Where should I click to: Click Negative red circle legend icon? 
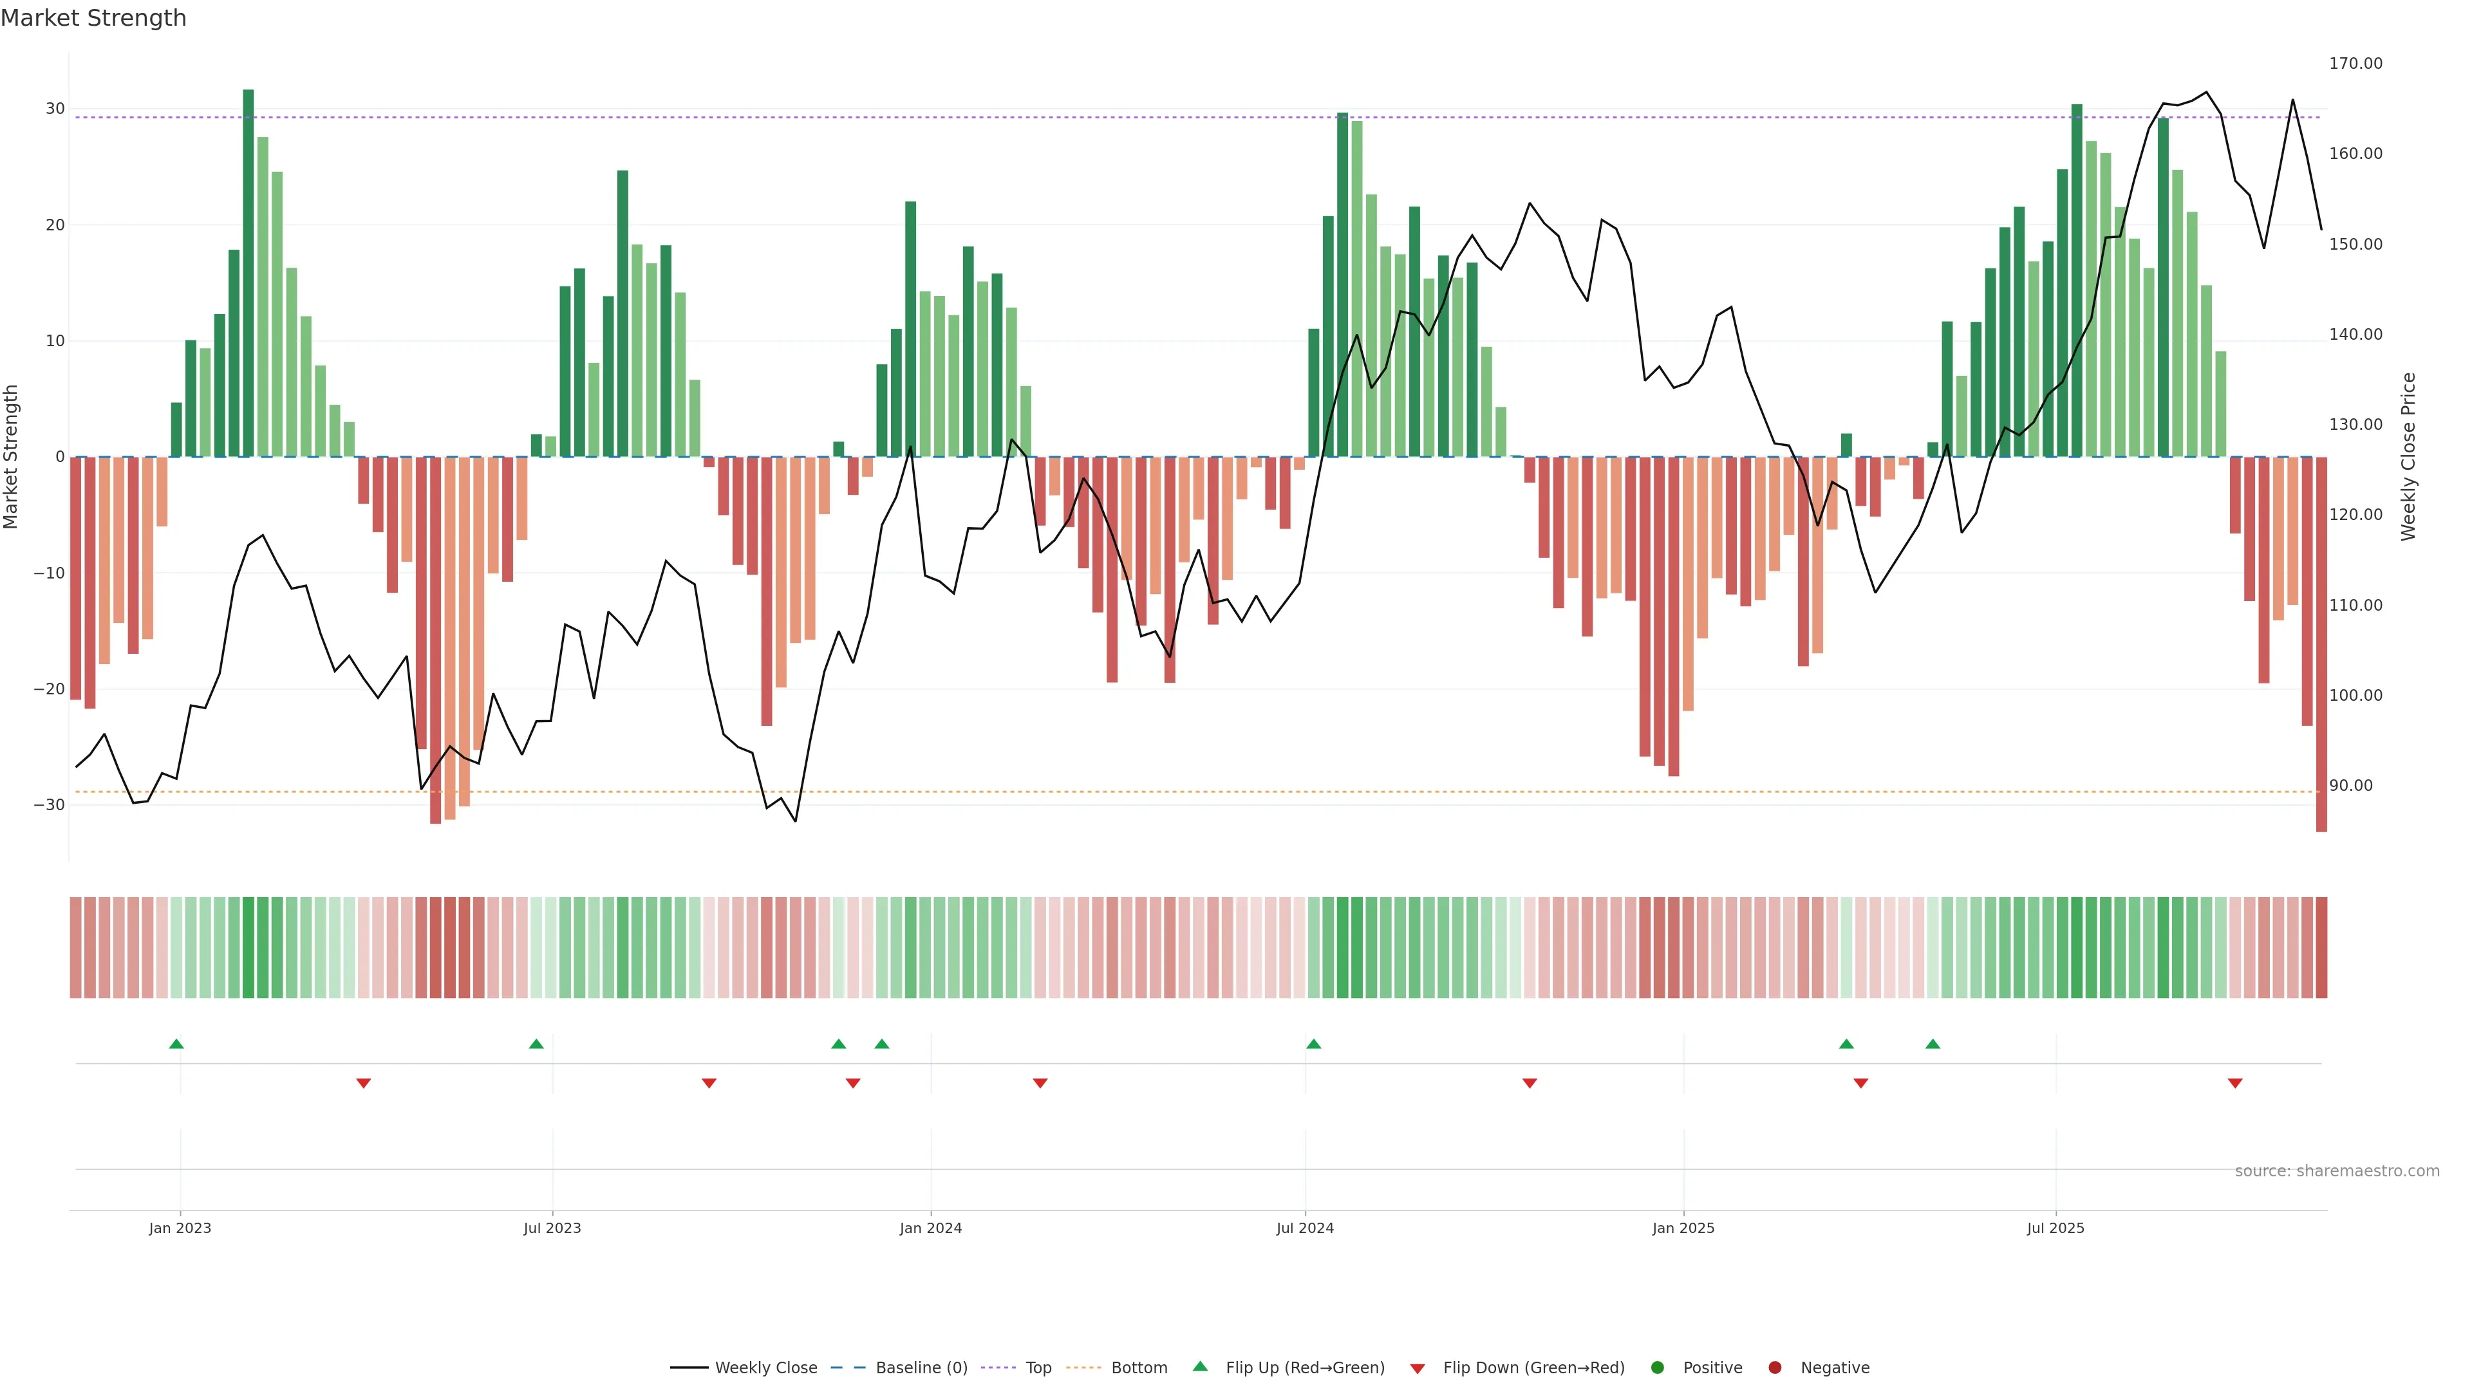(x=1774, y=1368)
